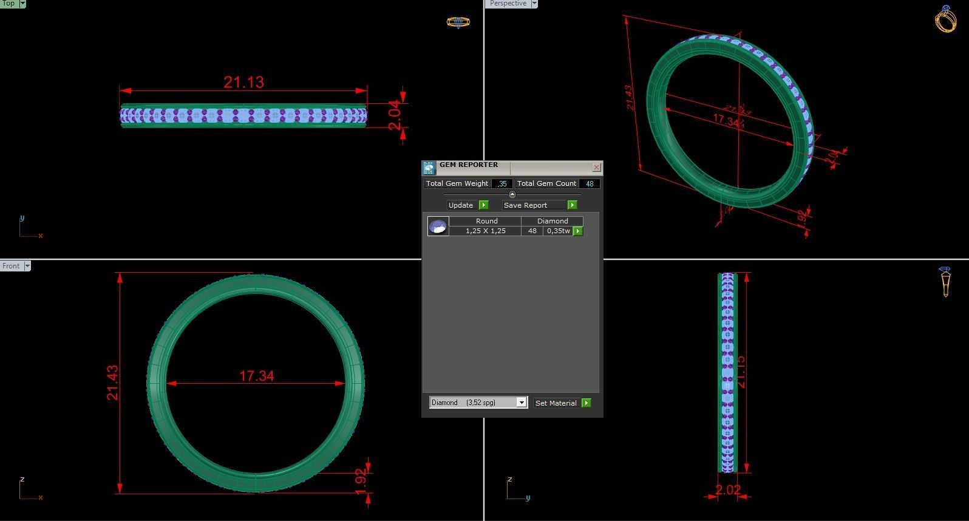Screen dimensions: 969x521
Task: Open the Top viewport dropdown arrow
Action: (22, 4)
